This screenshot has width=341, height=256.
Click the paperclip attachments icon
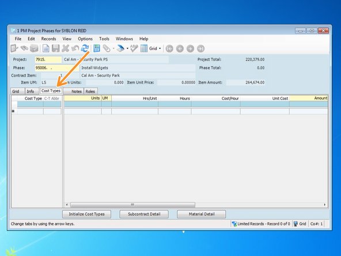pos(107,48)
